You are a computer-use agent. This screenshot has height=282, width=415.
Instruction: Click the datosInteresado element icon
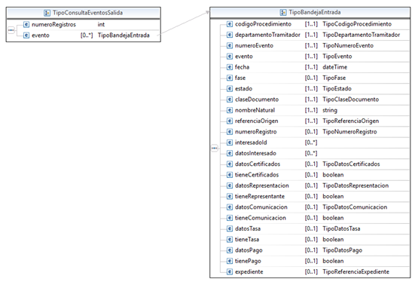(230, 153)
